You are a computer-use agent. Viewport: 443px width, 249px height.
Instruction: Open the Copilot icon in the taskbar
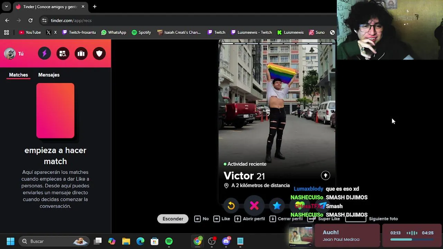pos(112,241)
